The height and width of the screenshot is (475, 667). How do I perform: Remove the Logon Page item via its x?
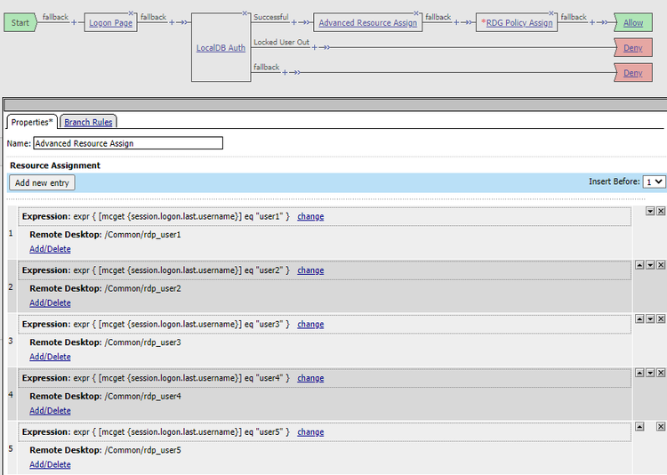click(x=131, y=13)
